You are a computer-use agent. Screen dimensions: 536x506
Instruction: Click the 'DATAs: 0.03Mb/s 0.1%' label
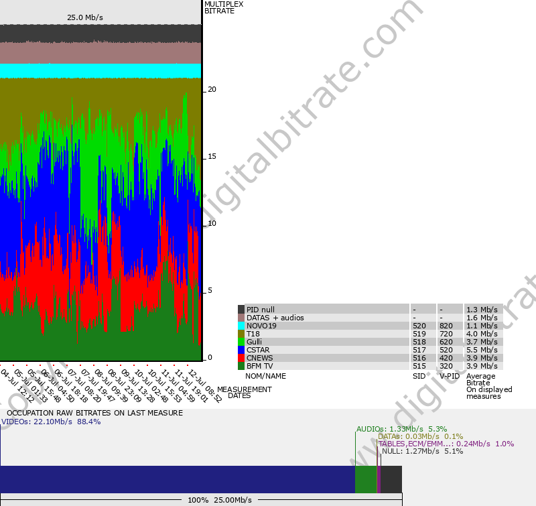point(421,436)
